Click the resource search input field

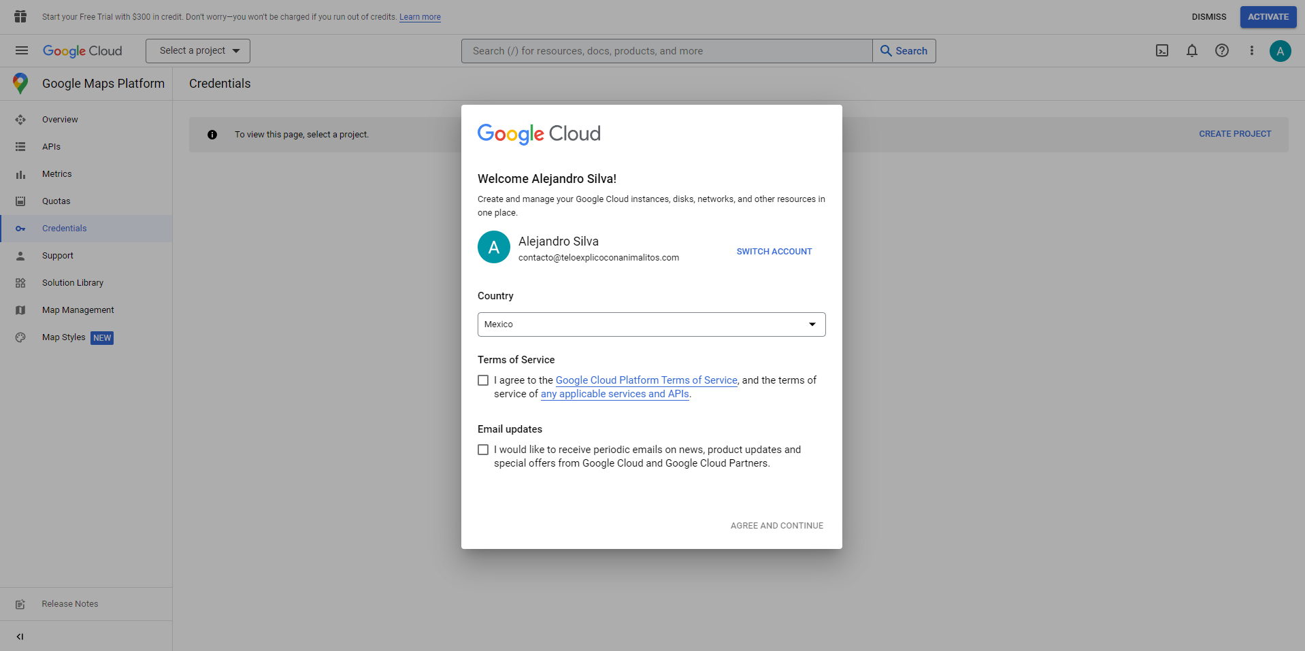coord(667,51)
